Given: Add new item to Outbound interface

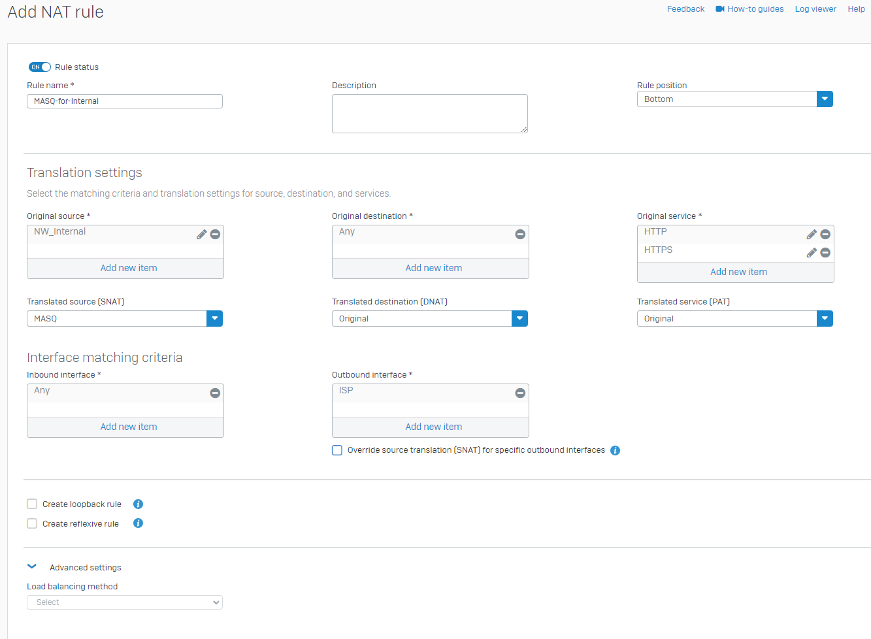Looking at the screenshot, I should 434,427.
